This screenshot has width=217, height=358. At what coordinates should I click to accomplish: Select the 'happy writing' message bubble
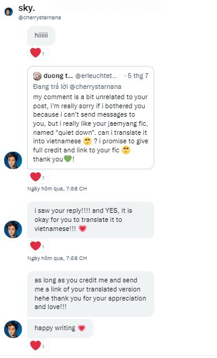coord(60,328)
